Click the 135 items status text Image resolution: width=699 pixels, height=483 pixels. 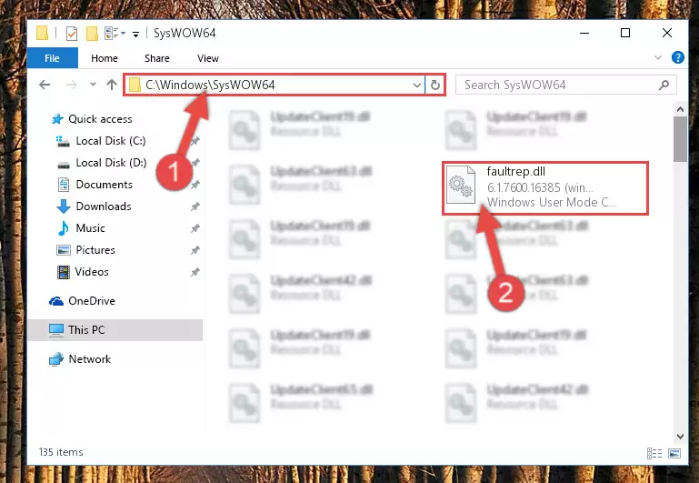61,452
